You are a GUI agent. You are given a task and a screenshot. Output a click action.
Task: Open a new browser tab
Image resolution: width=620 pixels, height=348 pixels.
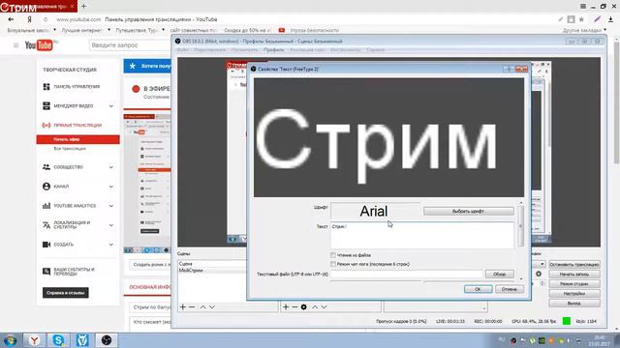pyautogui.click(x=83, y=7)
